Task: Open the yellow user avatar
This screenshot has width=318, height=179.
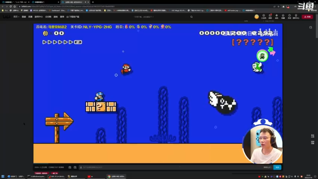Action: pos(256,17)
